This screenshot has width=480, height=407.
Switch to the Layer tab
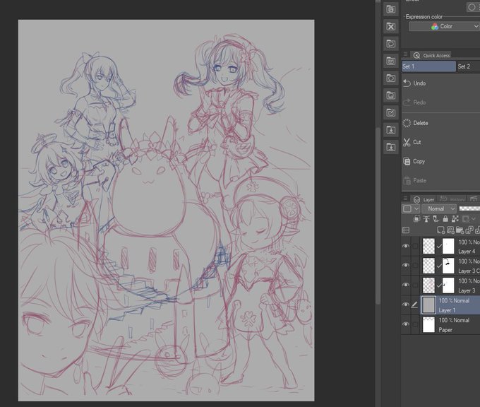coord(424,199)
